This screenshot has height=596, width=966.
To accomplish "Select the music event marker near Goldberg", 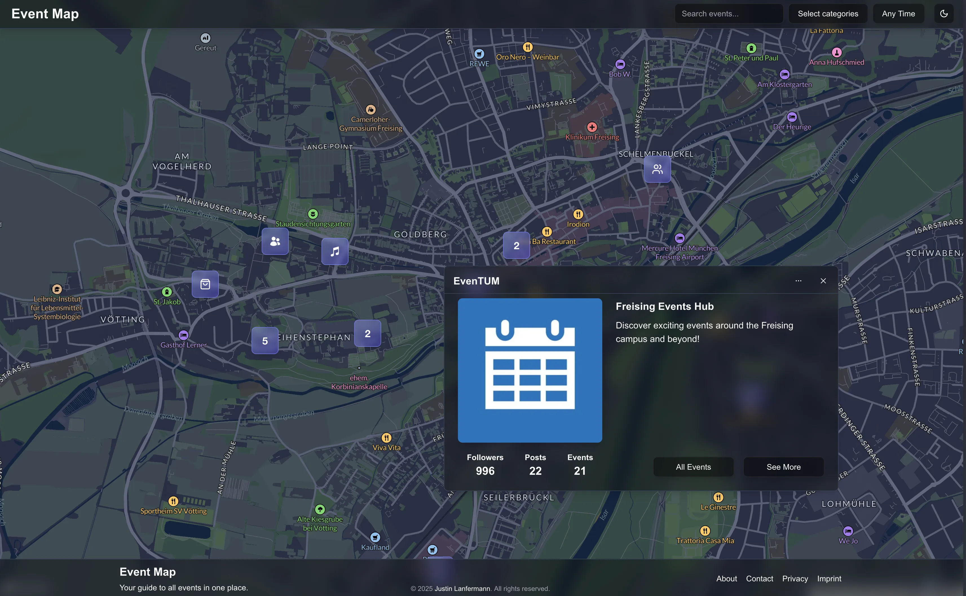I will click(335, 251).
